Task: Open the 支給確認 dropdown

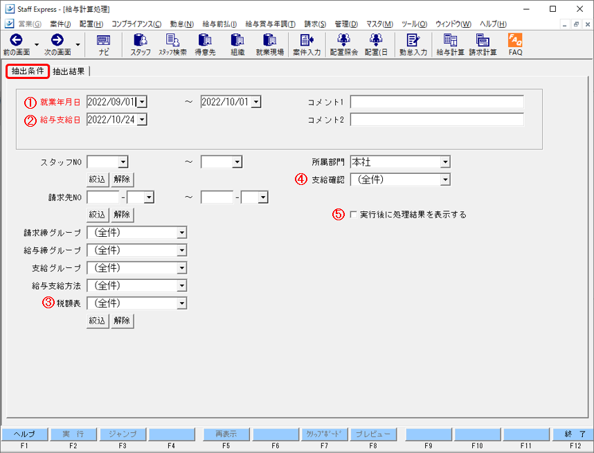Action: tap(445, 179)
